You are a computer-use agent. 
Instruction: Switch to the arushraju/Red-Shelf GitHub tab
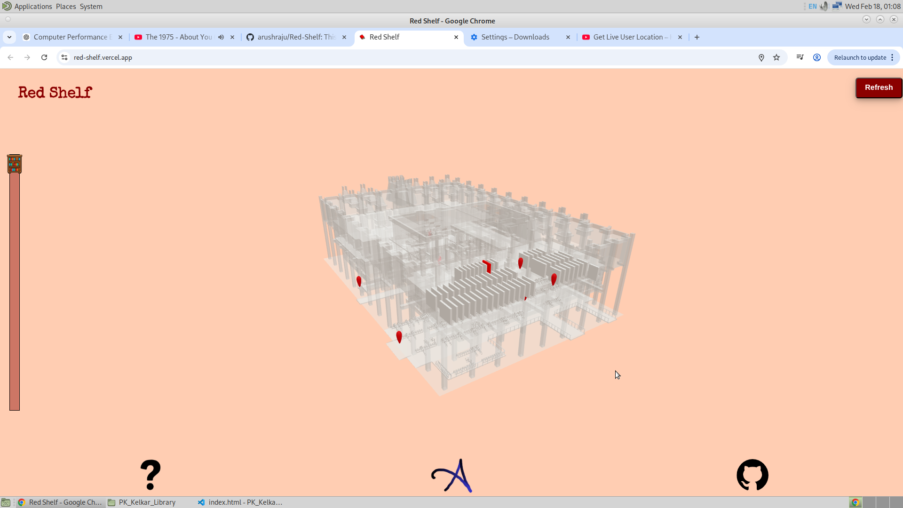tap(296, 37)
